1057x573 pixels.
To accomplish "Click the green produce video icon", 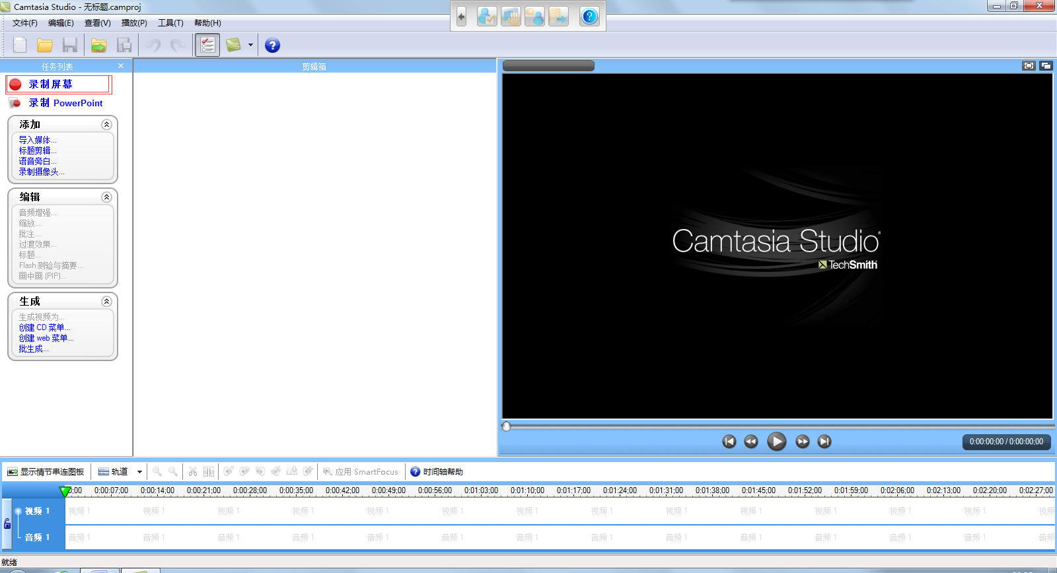I will pos(233,45).
